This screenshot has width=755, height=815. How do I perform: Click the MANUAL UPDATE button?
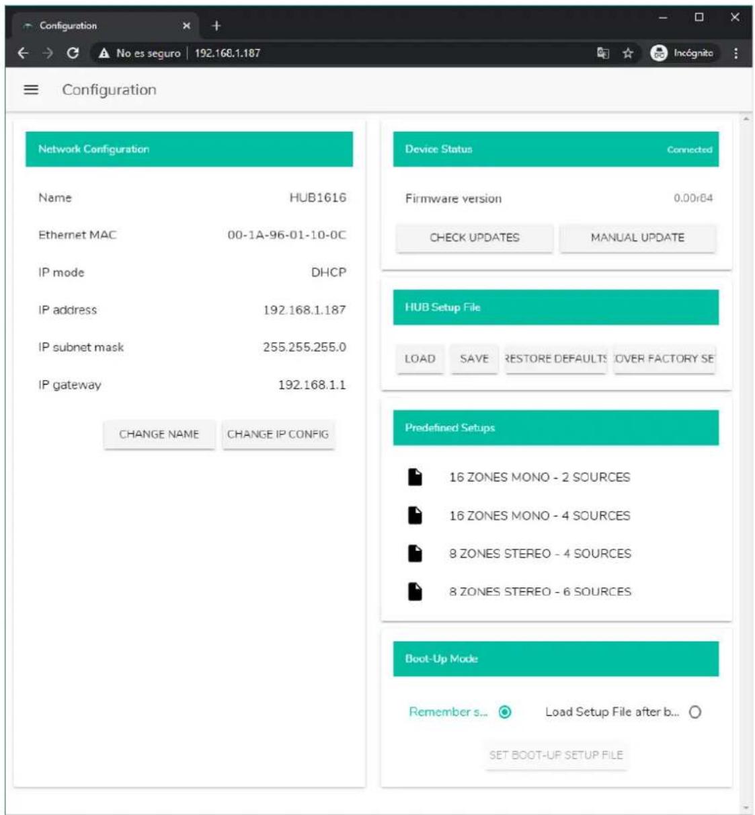click(637, 237)
